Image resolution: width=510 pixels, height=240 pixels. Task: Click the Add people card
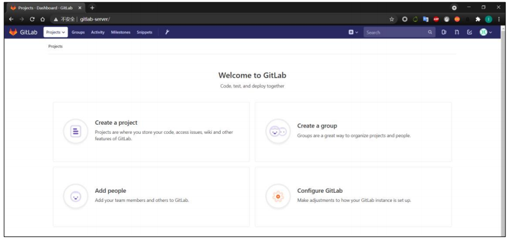(151, 197)
